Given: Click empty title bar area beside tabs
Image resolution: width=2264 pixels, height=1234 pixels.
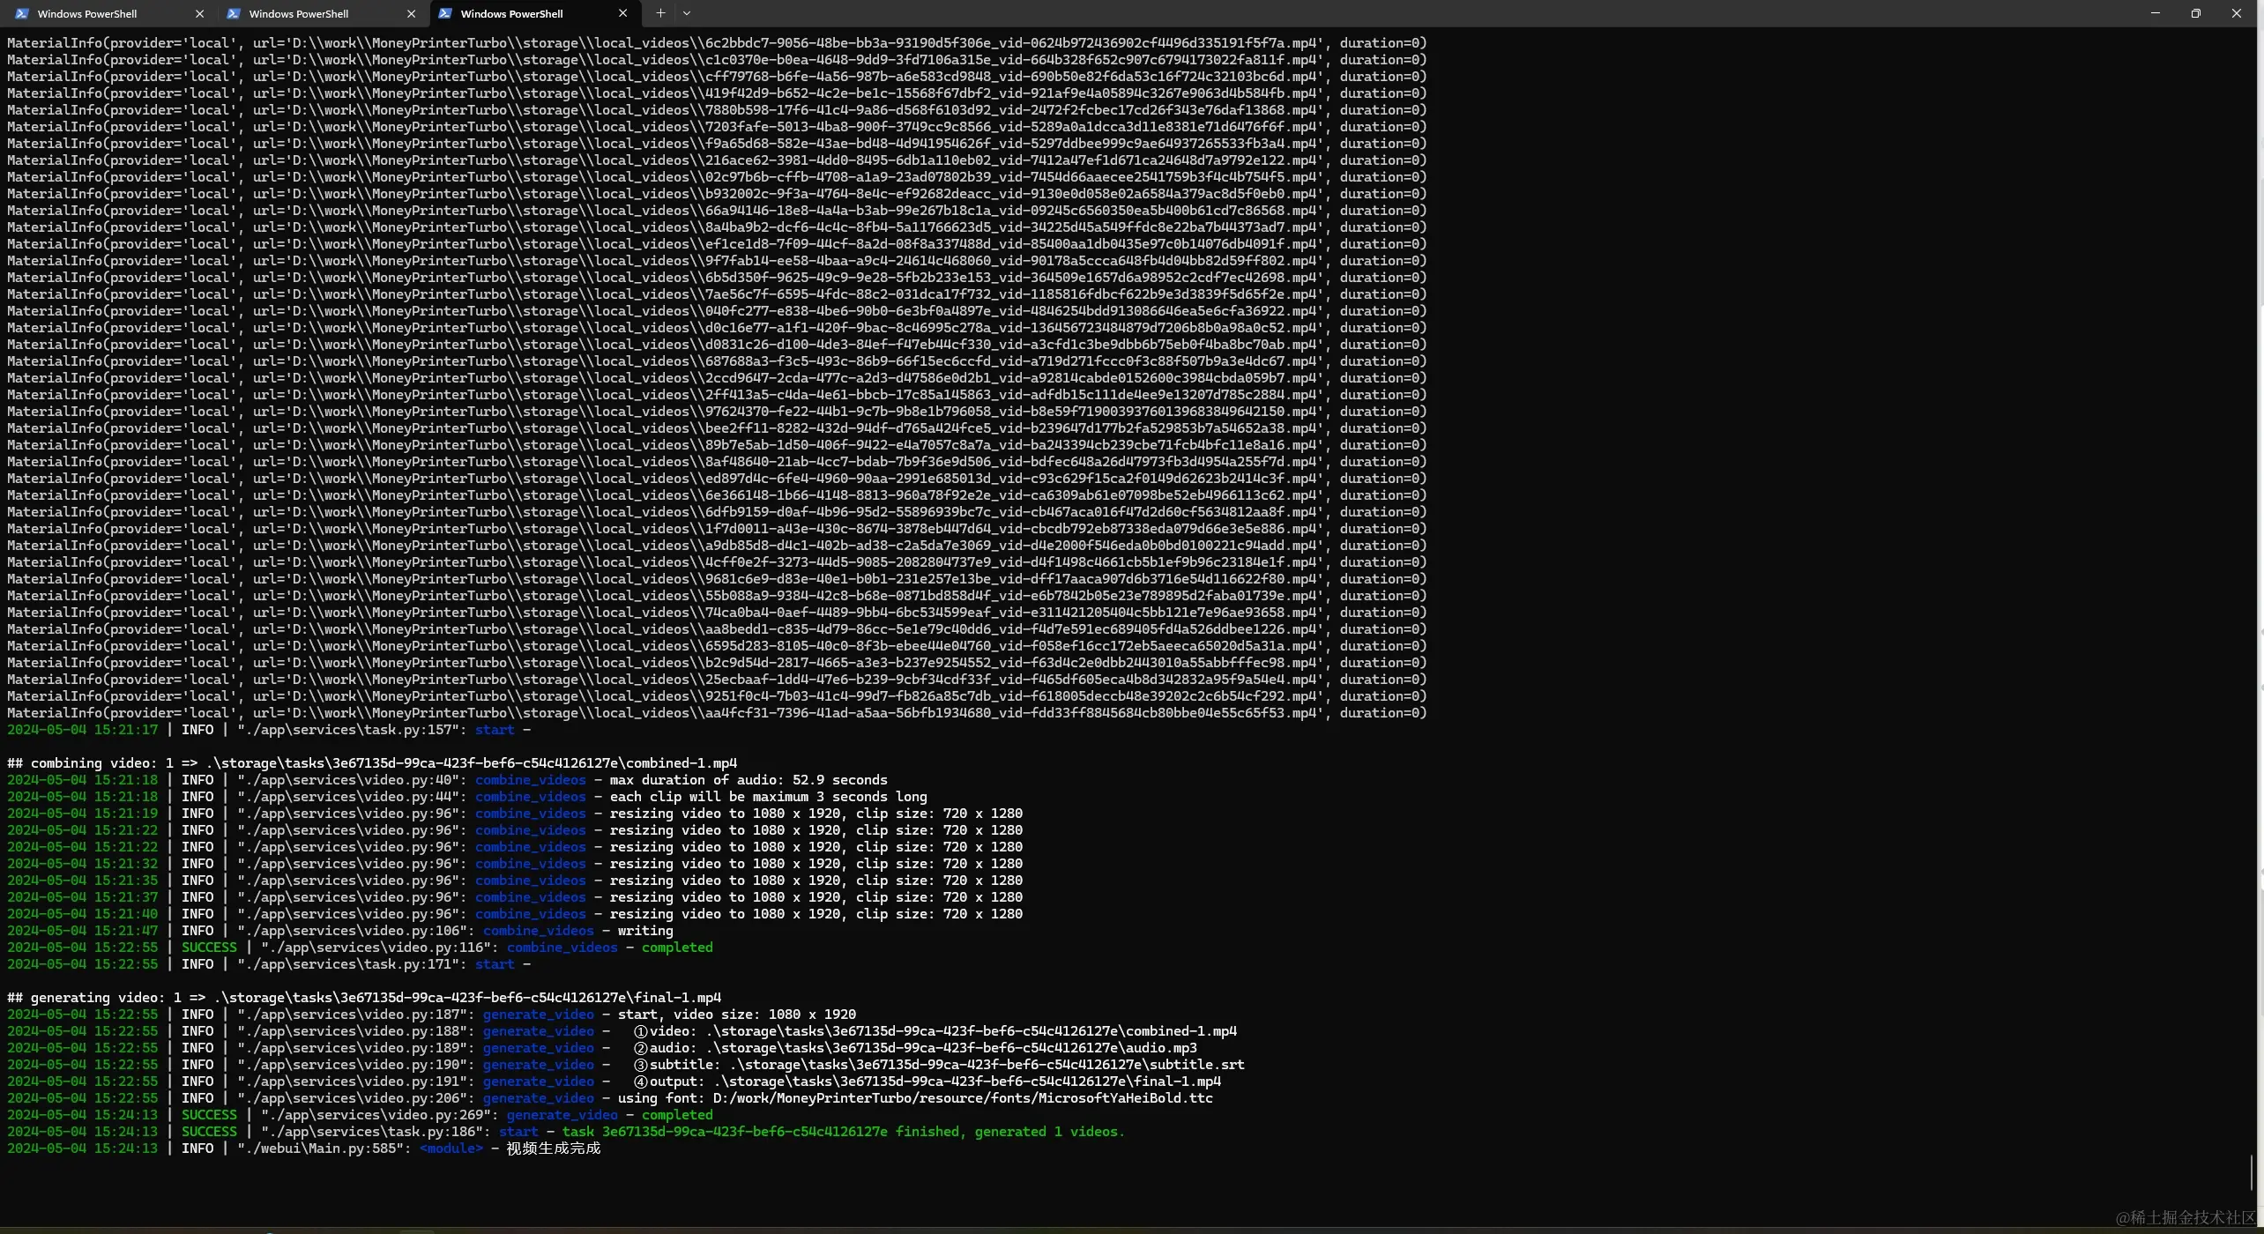Looking at the screenshot, I should pyautogui.click(x=1322, y=13).
